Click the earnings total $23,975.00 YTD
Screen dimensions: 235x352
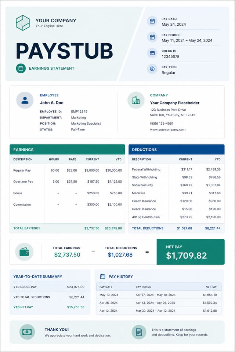tap(113, 228)
